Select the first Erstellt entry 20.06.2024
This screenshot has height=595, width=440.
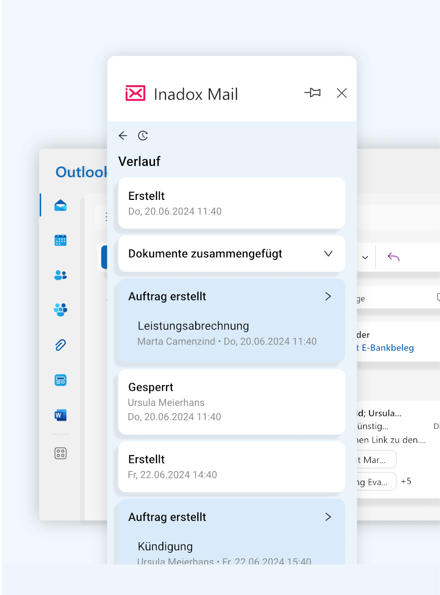point(232,203)
